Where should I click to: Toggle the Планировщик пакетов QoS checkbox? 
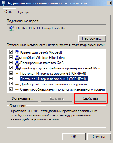point(11,63)
